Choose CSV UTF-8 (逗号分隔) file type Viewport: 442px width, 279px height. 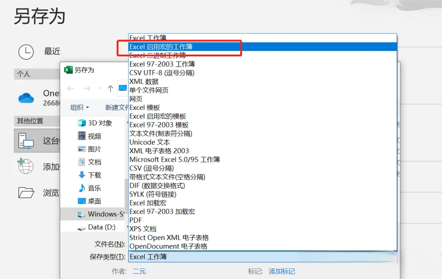point(262,73)
